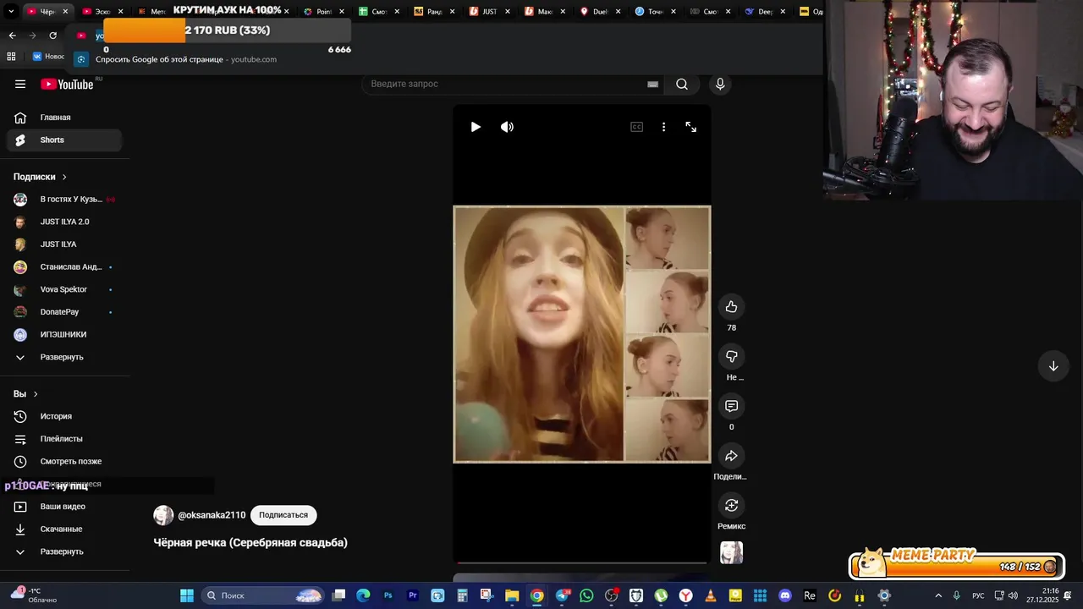Screen dimensions: 1083x609
Task: Select Shorts in the sidebar
Action: pyautogui.click(x=64, y=140)
